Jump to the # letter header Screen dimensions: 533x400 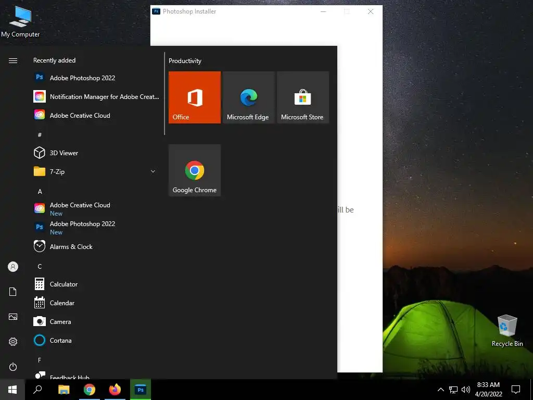pyautogui.click(x=40, y=135)
